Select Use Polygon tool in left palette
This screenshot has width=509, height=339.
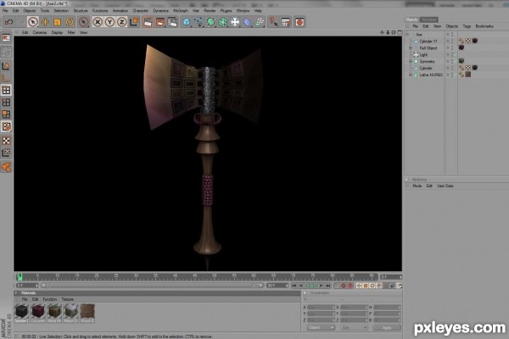pos(6,114)
